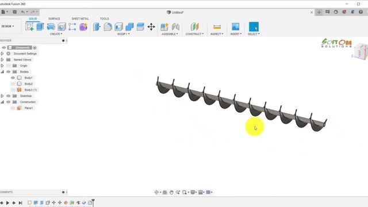Undo the last action
The width and height of the screenshot is (368, 207).
pos(23,12)
